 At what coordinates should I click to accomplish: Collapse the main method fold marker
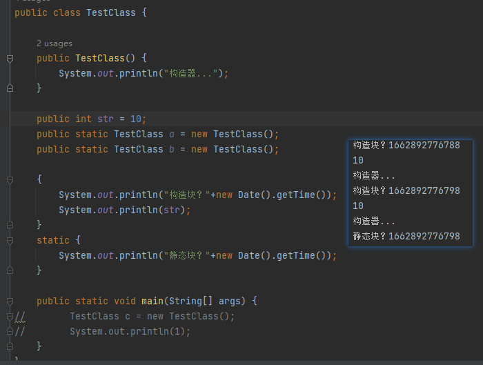[x=10, y=302]
